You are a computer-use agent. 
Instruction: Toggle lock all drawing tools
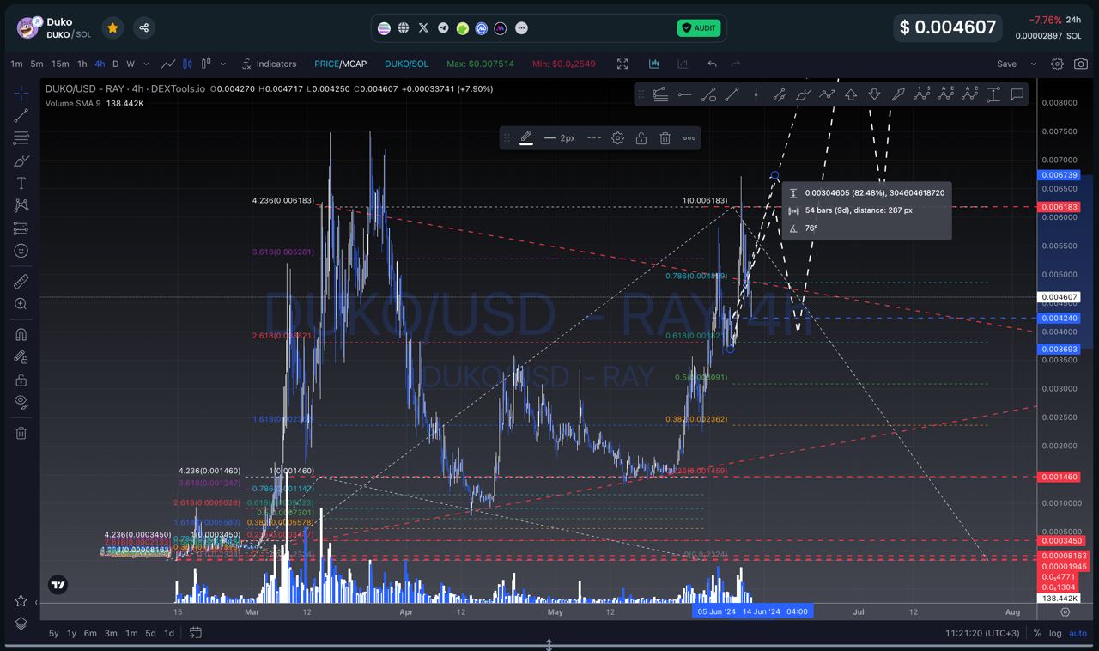click(21, 380)
